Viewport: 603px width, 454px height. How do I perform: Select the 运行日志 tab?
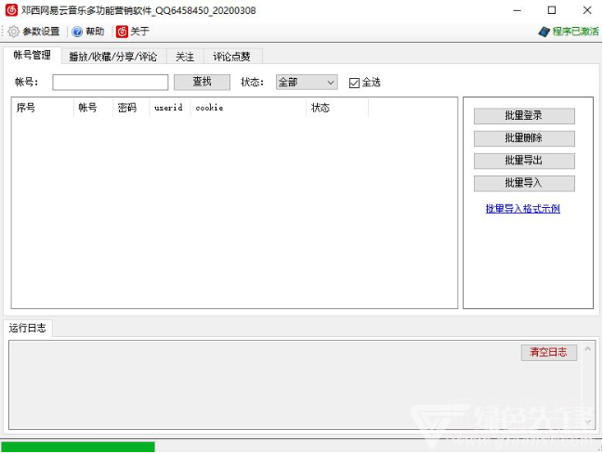click(x=27, y=329)
